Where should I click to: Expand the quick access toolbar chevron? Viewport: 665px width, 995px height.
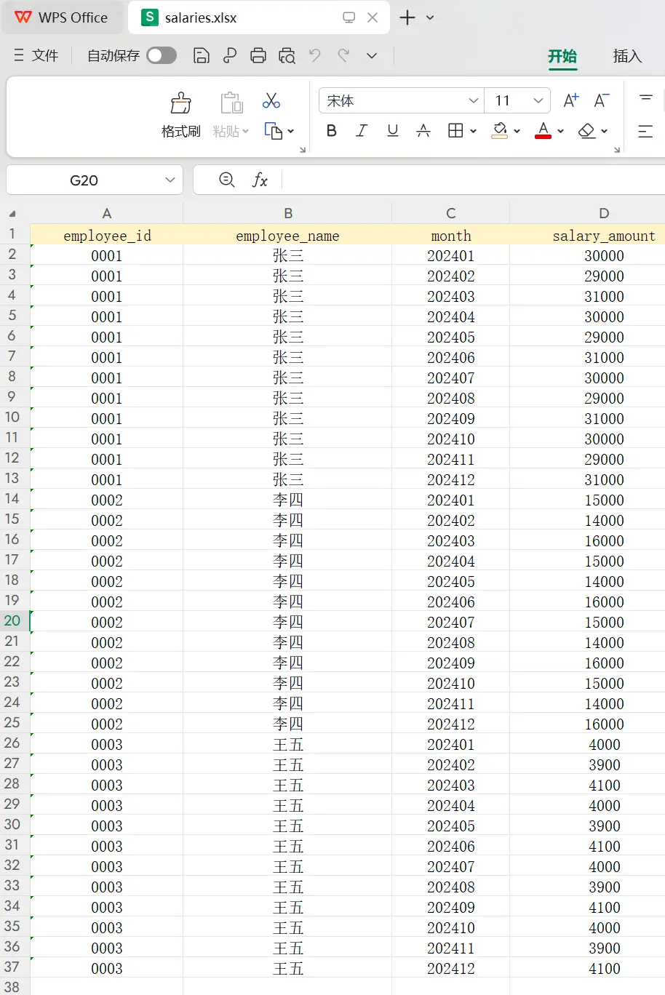coord(372,55)
